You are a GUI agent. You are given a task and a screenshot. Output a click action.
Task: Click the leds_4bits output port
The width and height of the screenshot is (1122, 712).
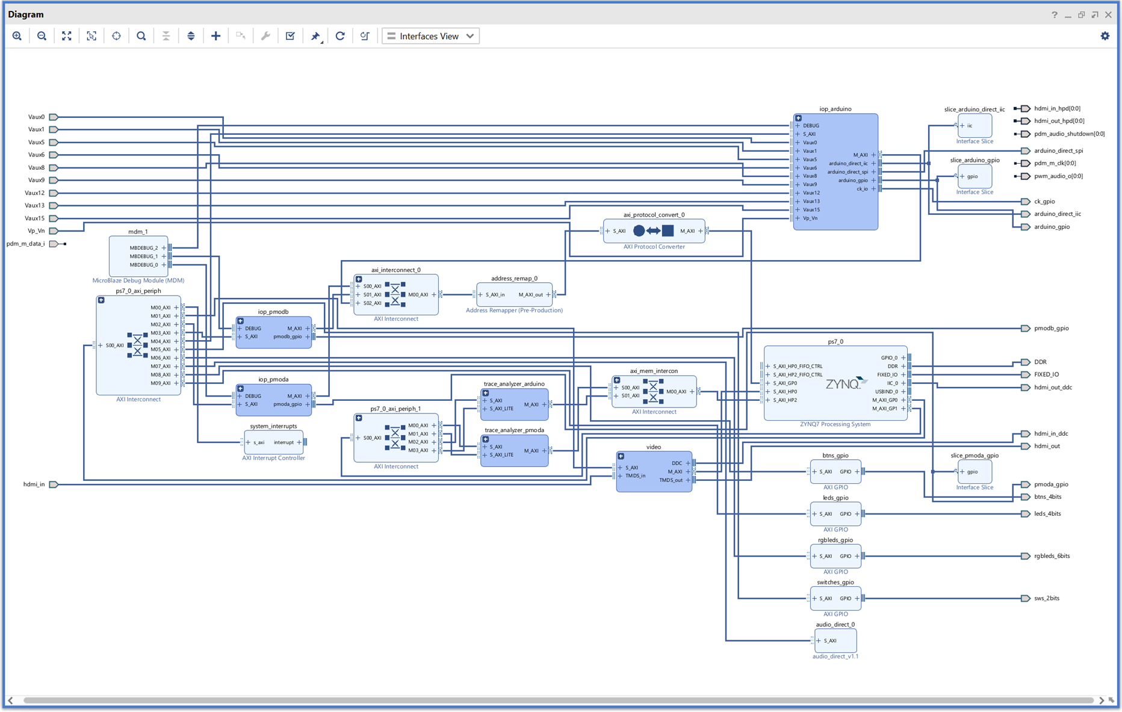[x=1026, y=514]
